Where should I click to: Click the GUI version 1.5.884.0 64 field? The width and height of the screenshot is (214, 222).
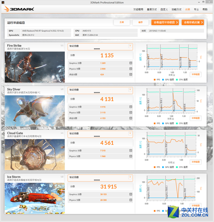[x=109, y=35]
